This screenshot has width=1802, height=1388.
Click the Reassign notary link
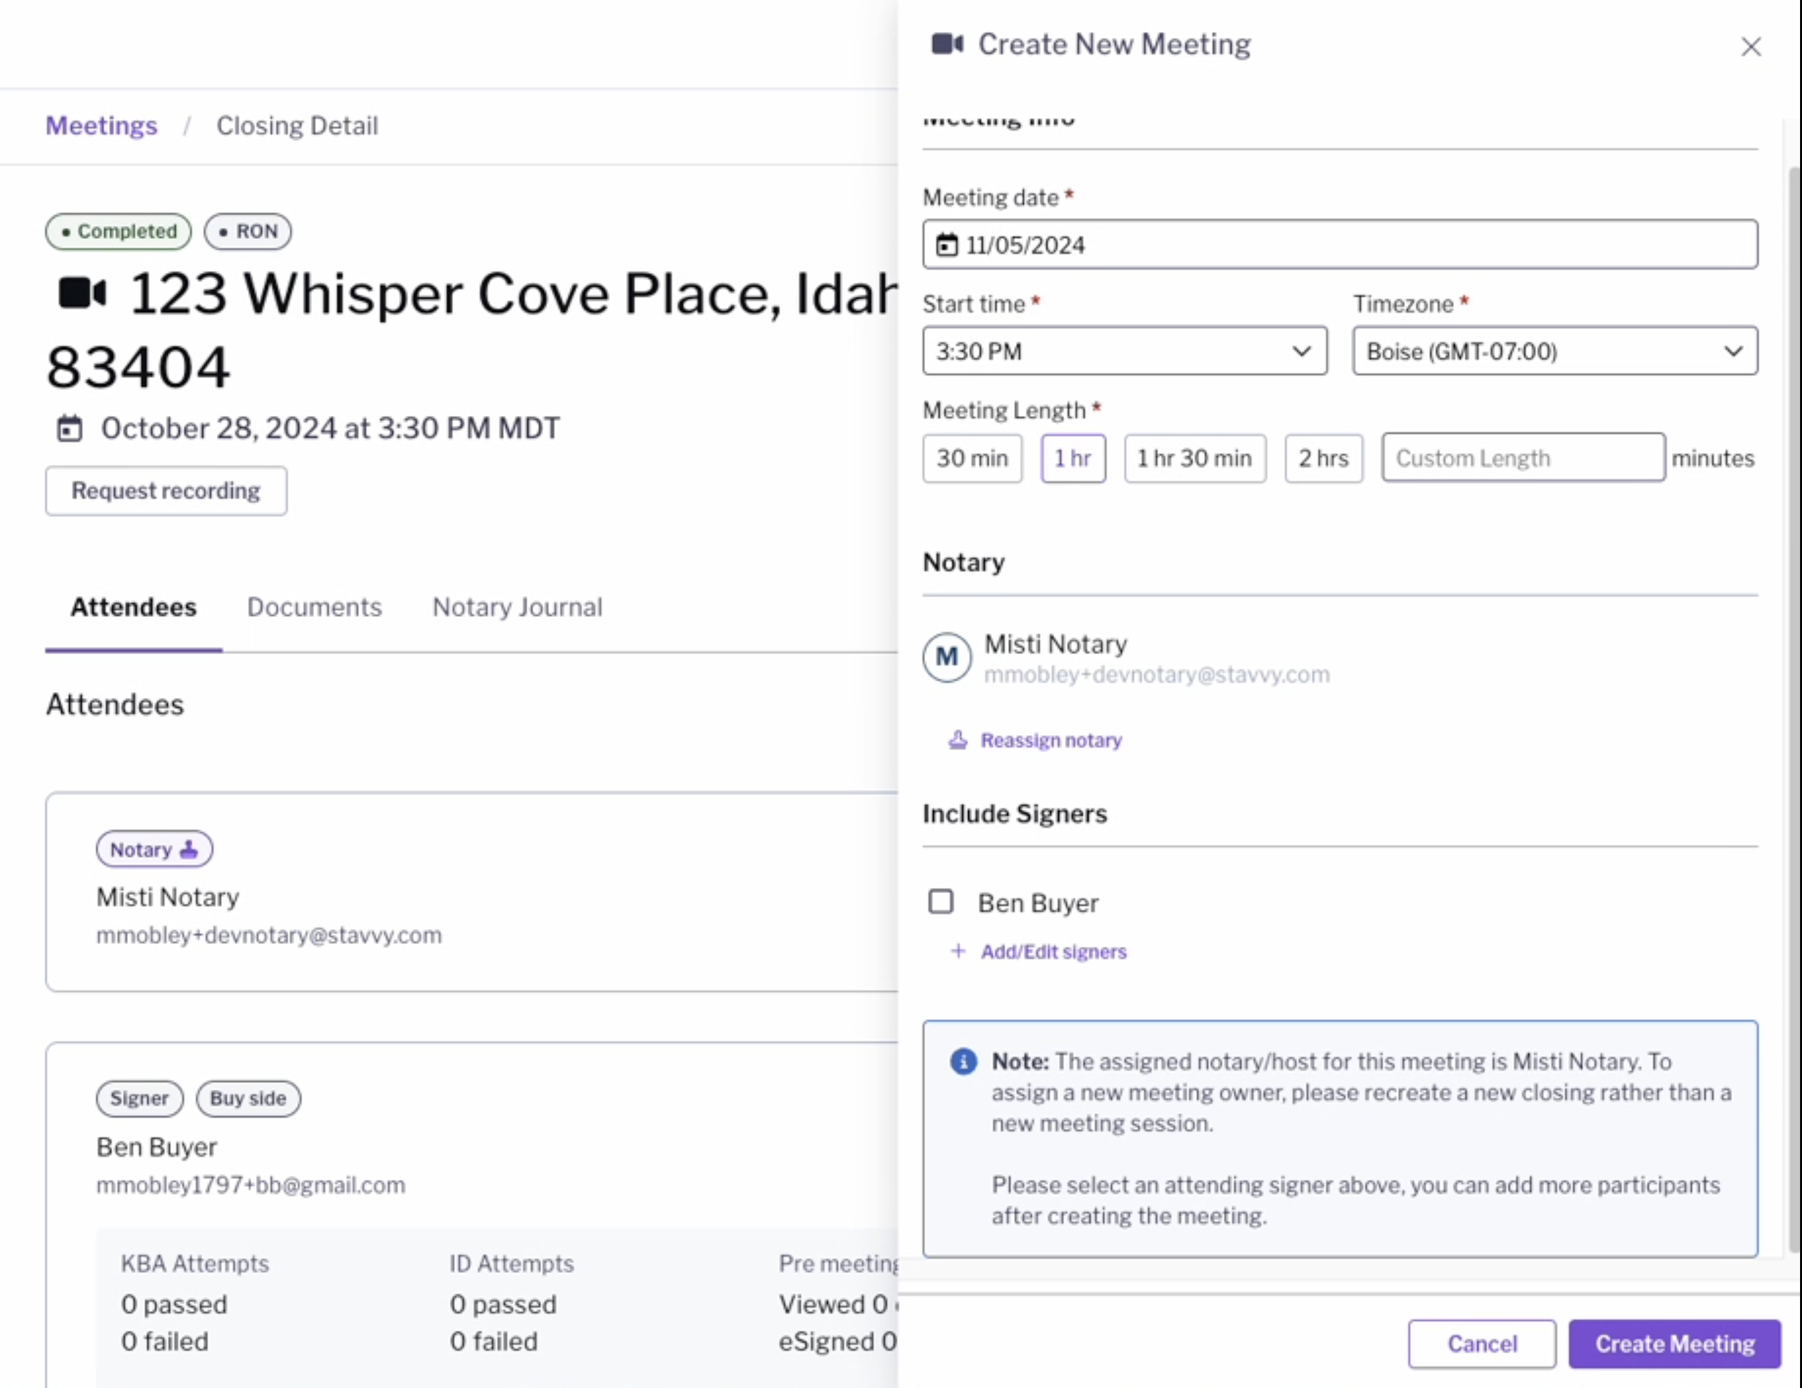1051,740
